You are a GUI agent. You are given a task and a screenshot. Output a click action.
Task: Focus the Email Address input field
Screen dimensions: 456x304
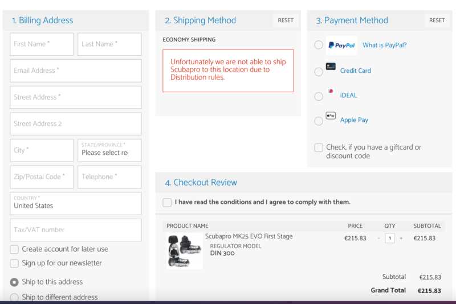click(76, 71)
